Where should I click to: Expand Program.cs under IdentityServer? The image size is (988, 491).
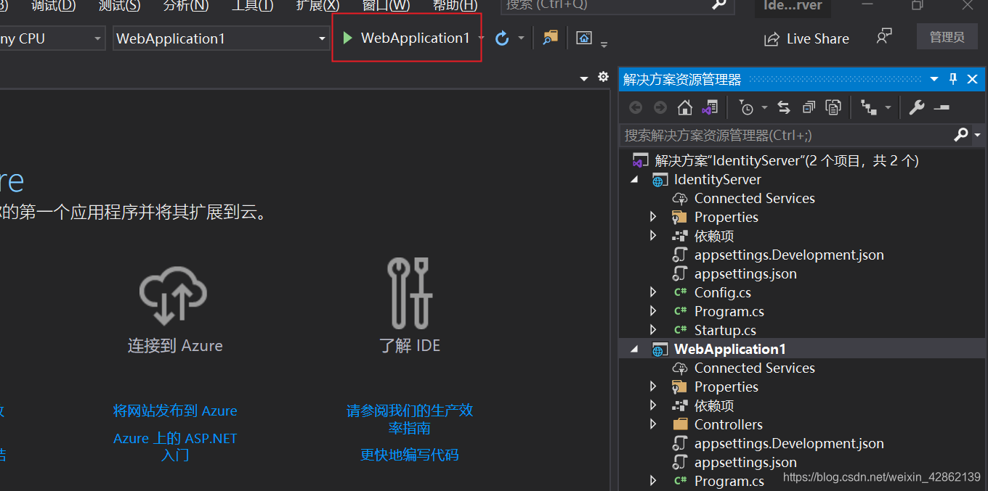652,311
